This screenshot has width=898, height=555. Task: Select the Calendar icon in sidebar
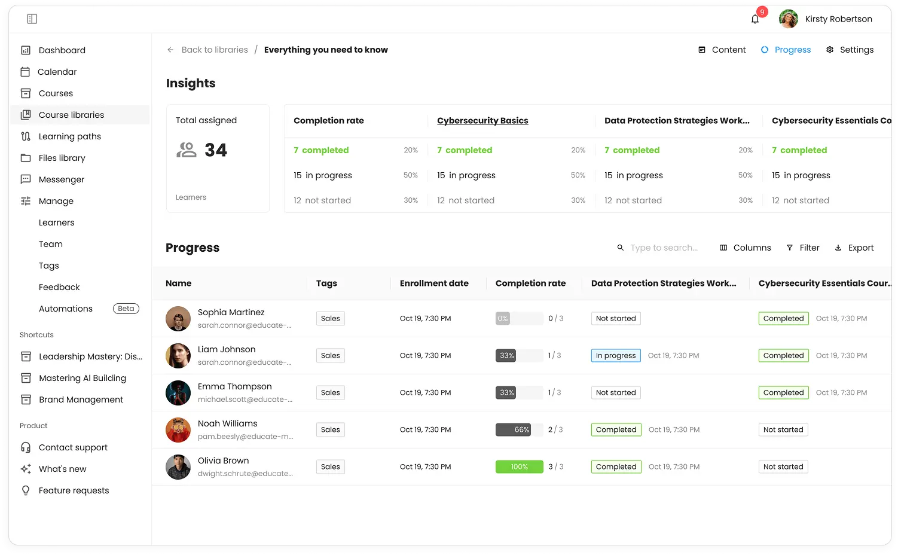25,72
